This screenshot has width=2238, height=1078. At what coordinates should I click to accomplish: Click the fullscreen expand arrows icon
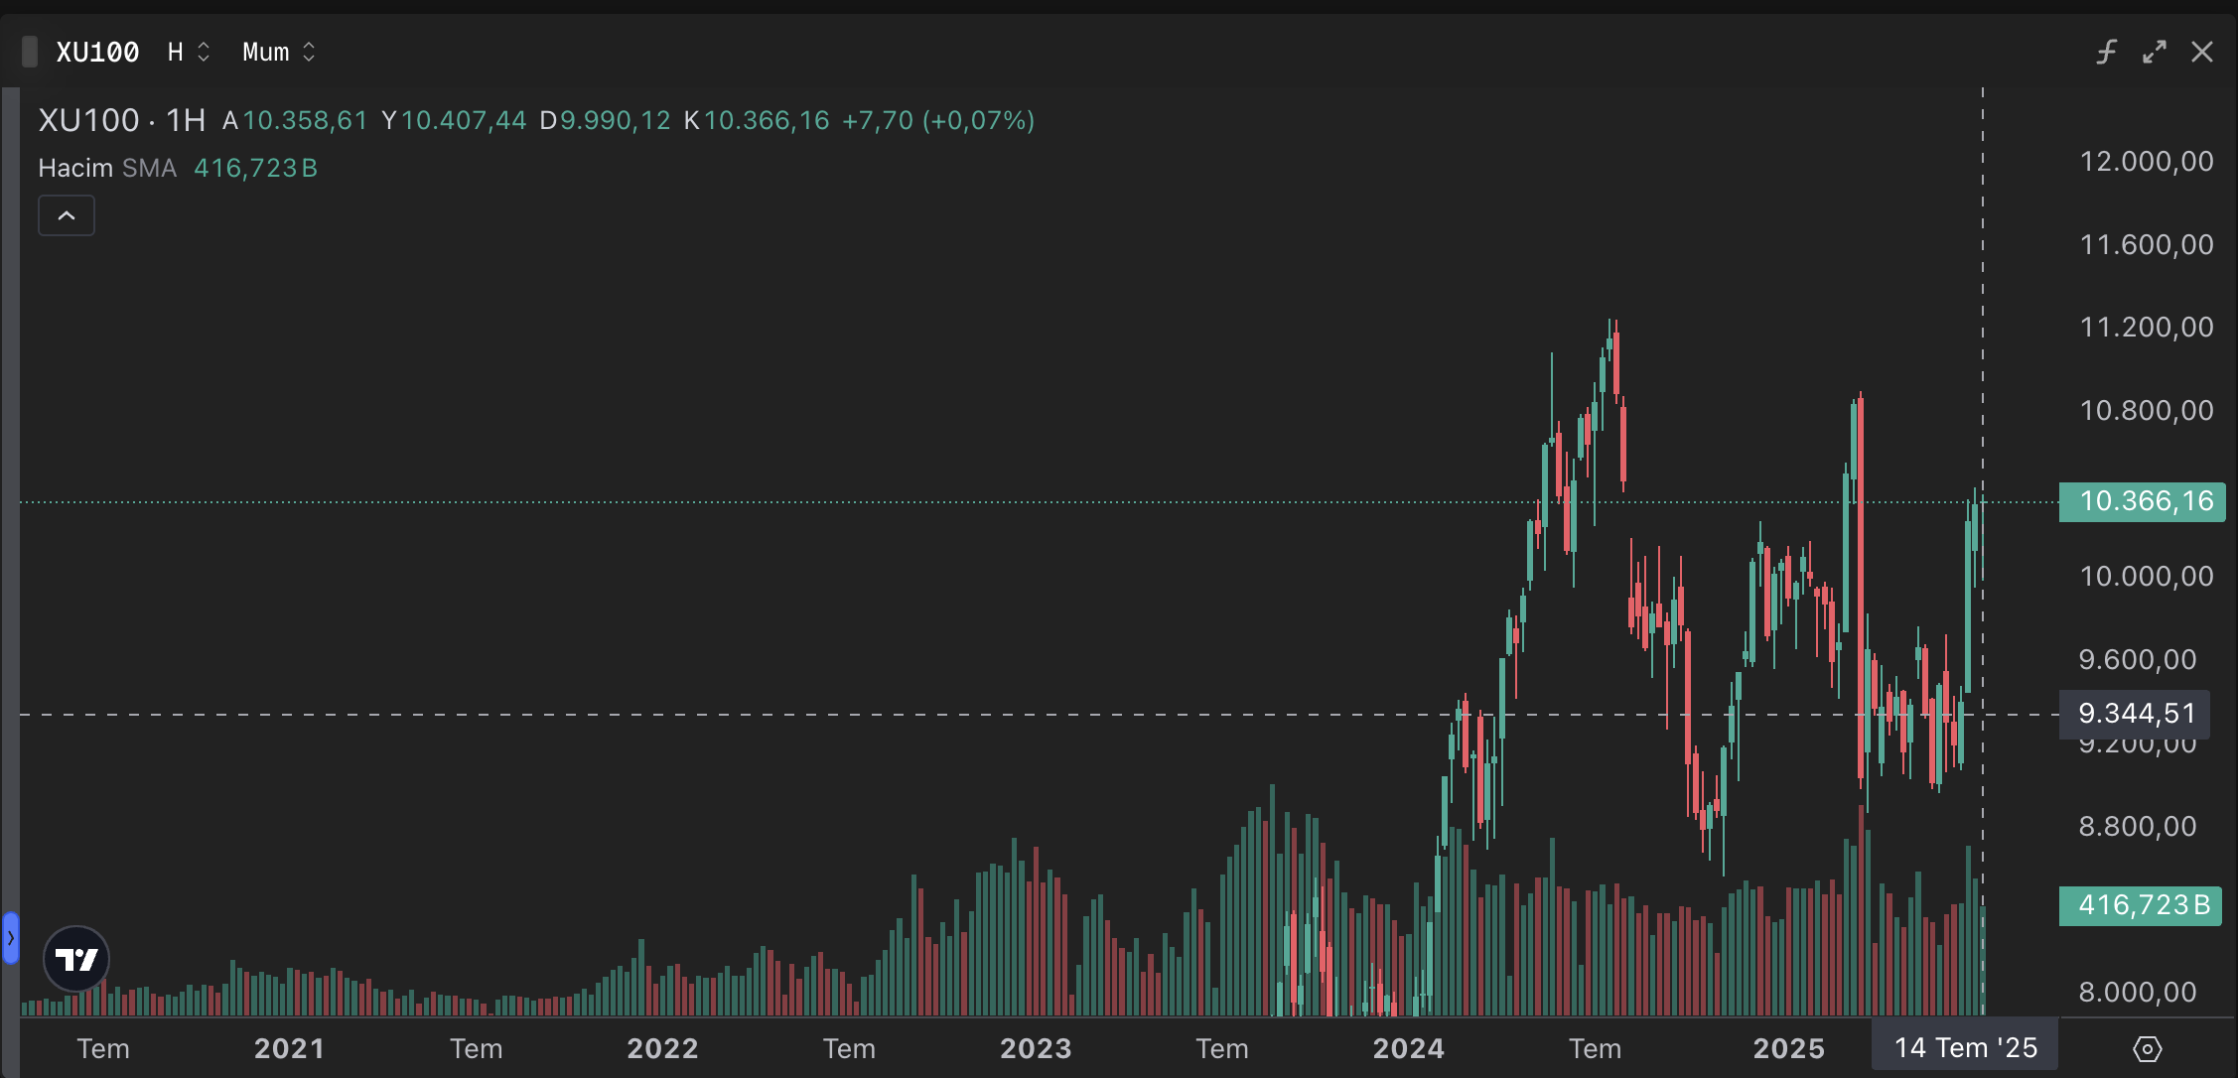click(x=2154, y=52)
